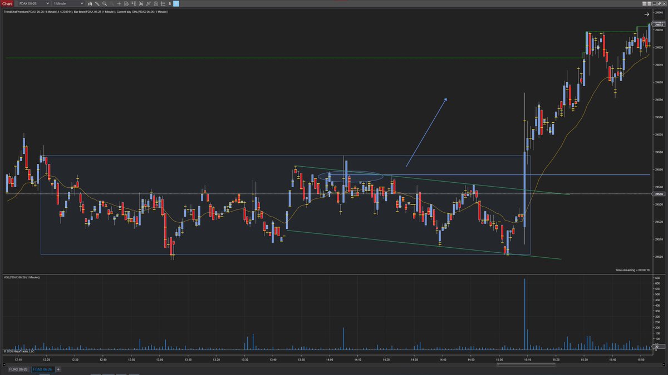This screenshot has height=375, width=668.
Task: Select the chart style icon
Action: coord(91,3)
